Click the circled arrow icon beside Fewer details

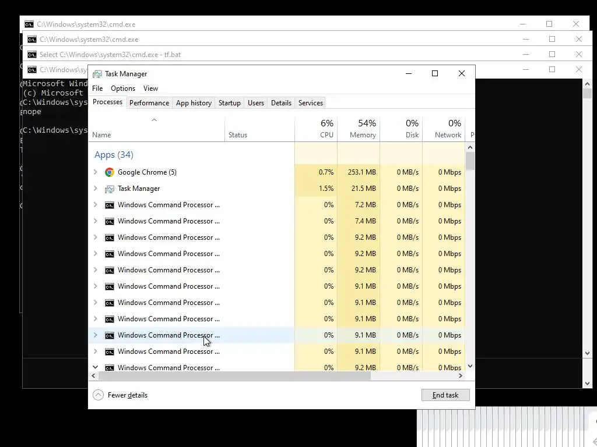98,395
